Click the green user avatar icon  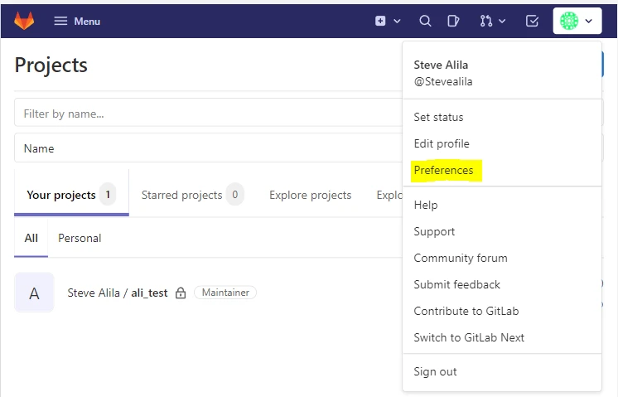[x=568, y=21]
